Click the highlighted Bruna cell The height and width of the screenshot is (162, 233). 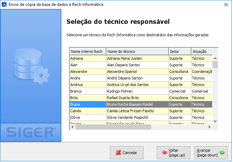88,104
